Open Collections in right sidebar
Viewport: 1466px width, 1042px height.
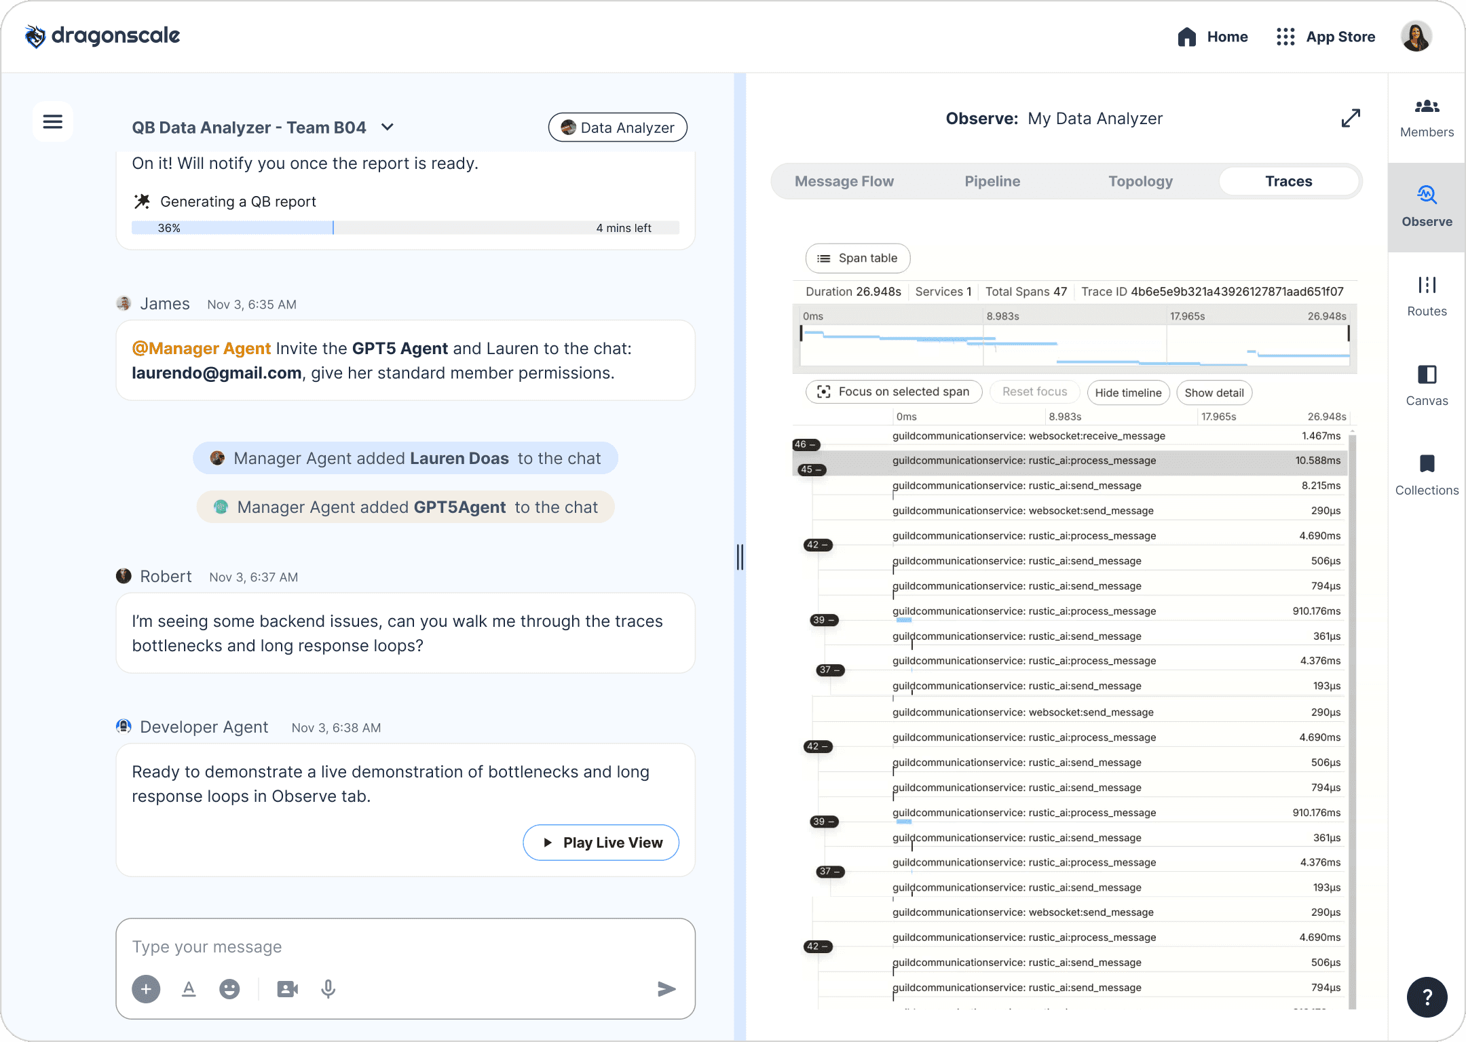click(x=1427, y=475)
